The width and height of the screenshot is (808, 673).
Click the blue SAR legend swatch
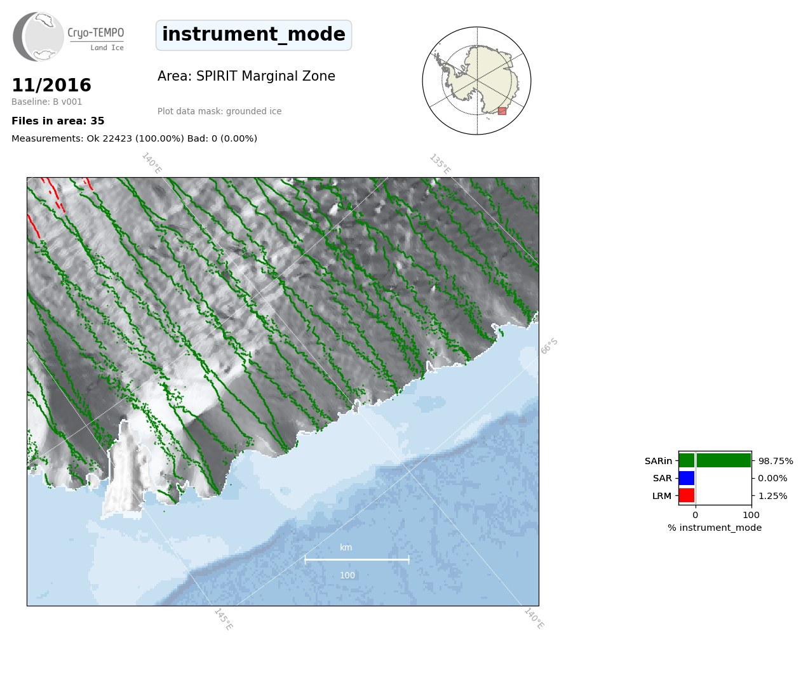point(687,478)
